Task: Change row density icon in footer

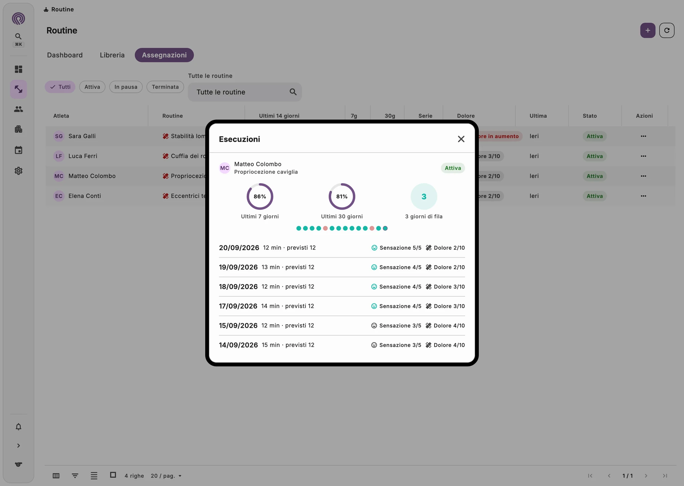Action: (x=94, y=476)
